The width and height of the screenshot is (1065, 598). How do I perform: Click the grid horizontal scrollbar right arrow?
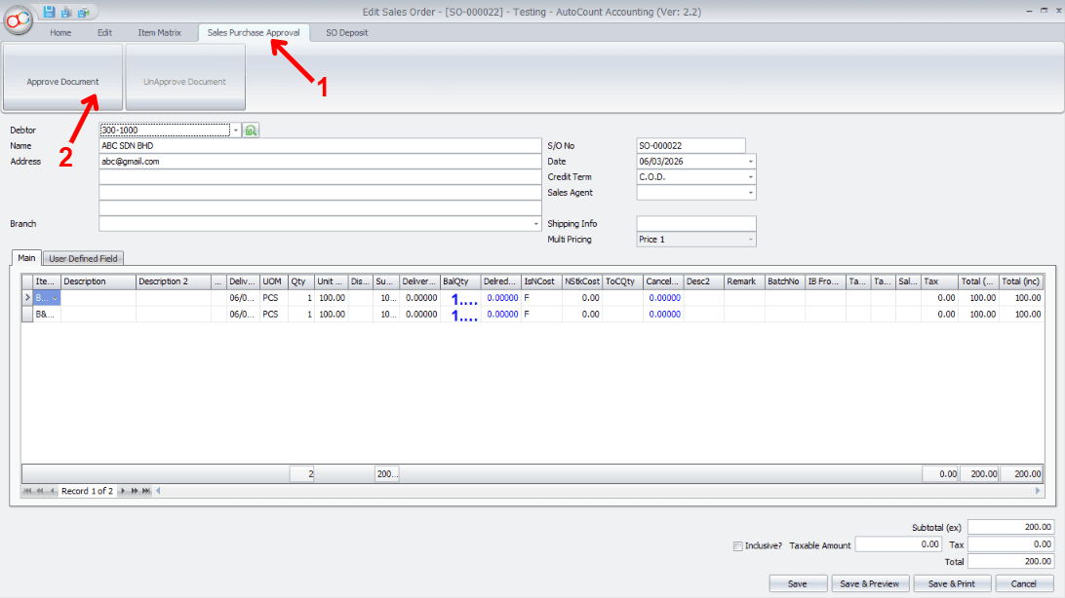click(x=1038, y=491)
